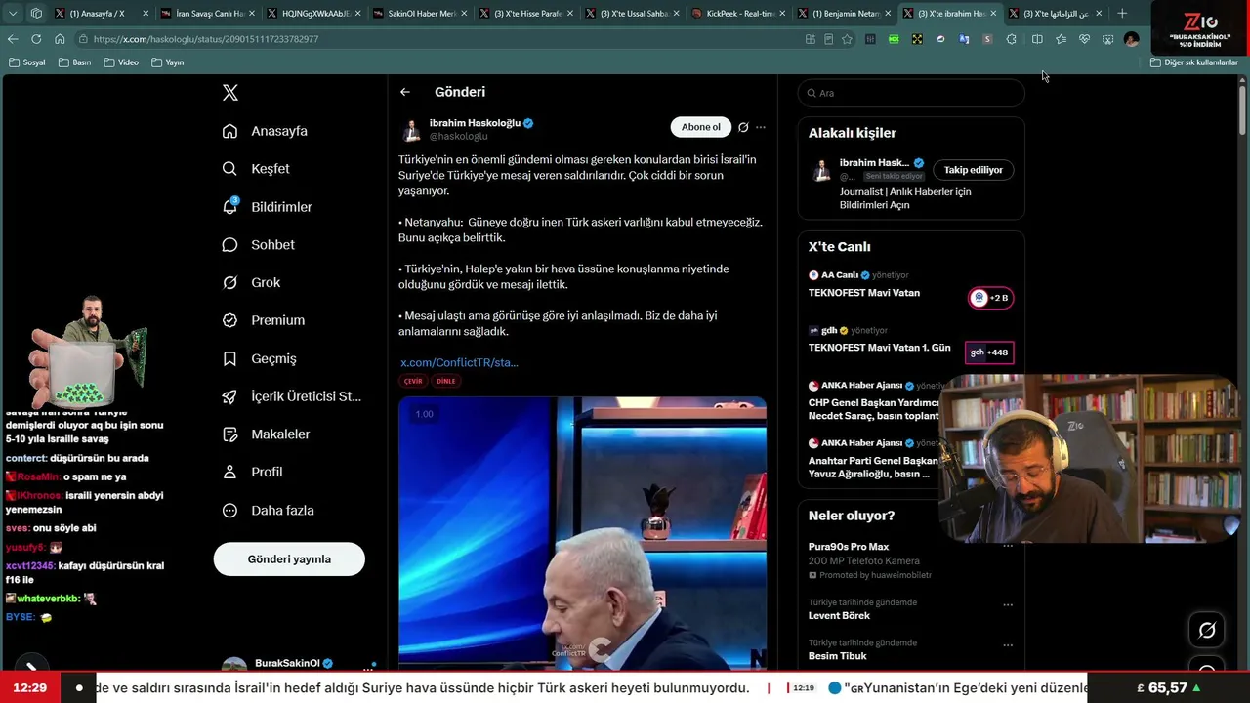Bookmark page with star icon in address bar
Viewport: 1250px width, 703px height.
847,39
